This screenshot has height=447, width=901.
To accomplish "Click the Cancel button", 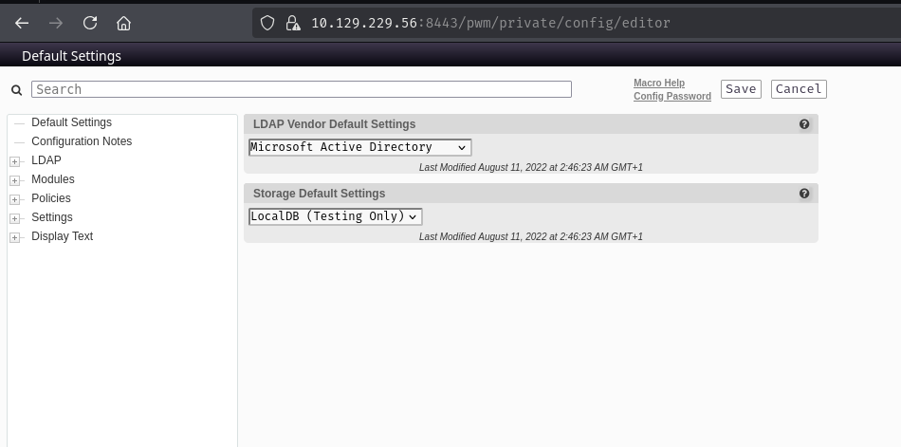I will pos(799,89).
